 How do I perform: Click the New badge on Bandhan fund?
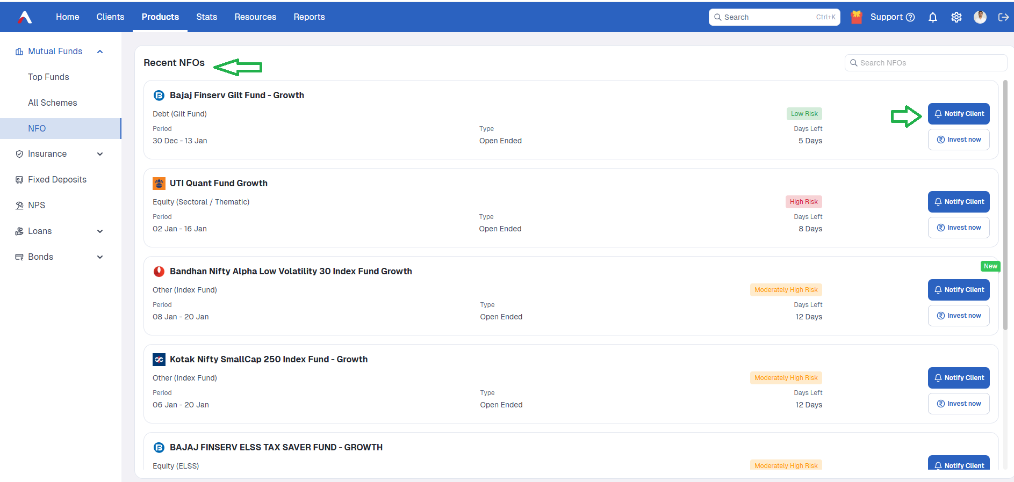[x=990, y=266]
